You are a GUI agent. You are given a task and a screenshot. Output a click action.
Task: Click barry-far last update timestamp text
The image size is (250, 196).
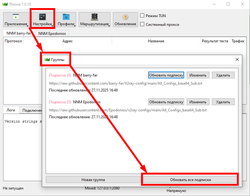[x=83, y=90]
